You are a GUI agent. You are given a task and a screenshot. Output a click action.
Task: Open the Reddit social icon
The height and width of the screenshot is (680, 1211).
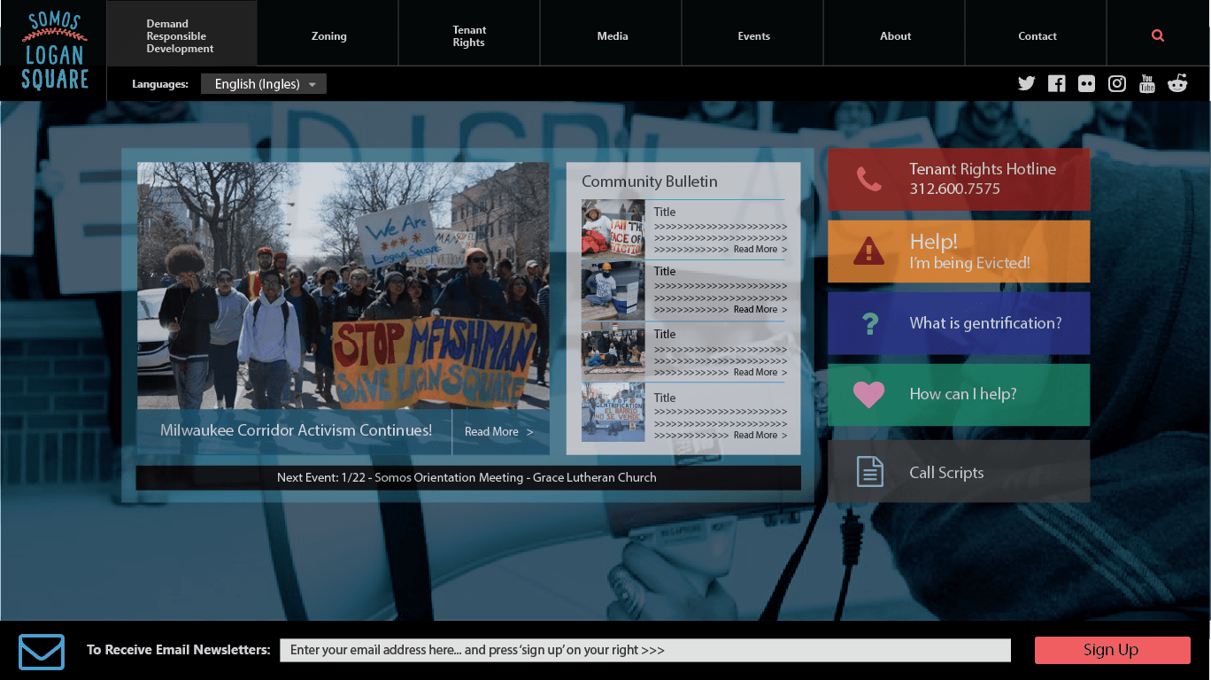click(1177, 84)
